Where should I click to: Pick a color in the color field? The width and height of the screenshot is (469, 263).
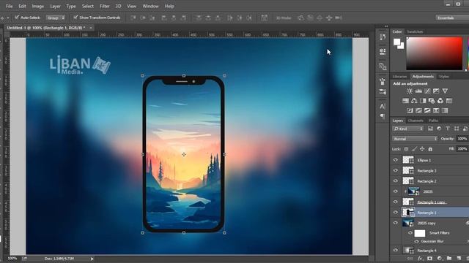tap(435, 53)
